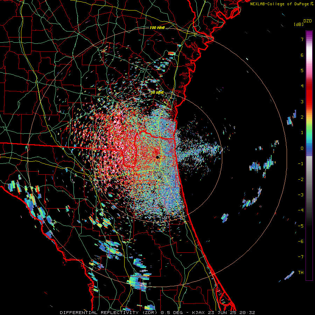Click the 100 NMI range ring label

[157, 28]
